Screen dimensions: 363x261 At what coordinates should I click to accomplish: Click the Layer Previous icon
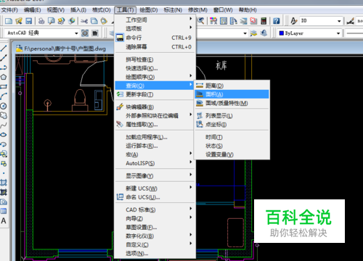pos(264,33)
